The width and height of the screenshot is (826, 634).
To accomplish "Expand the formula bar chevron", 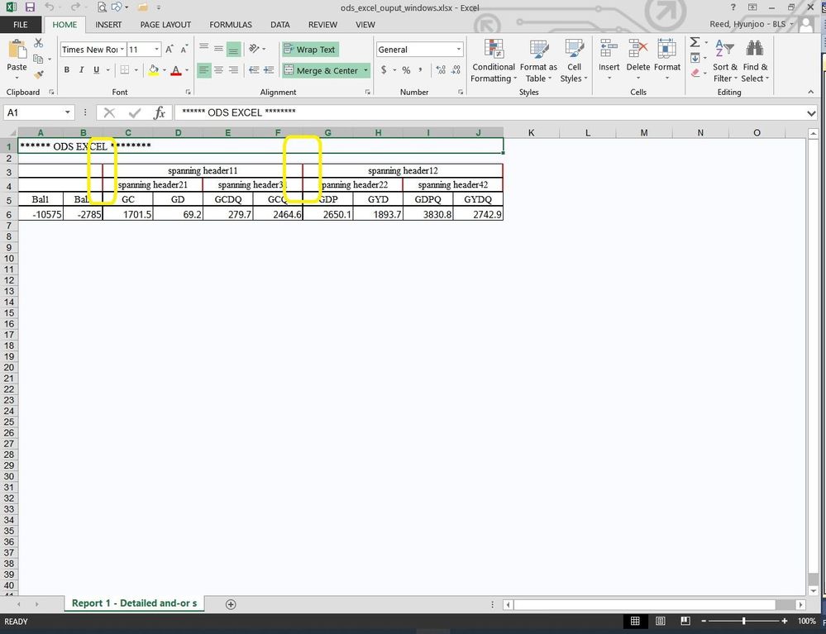I will (x=811, y=112).
